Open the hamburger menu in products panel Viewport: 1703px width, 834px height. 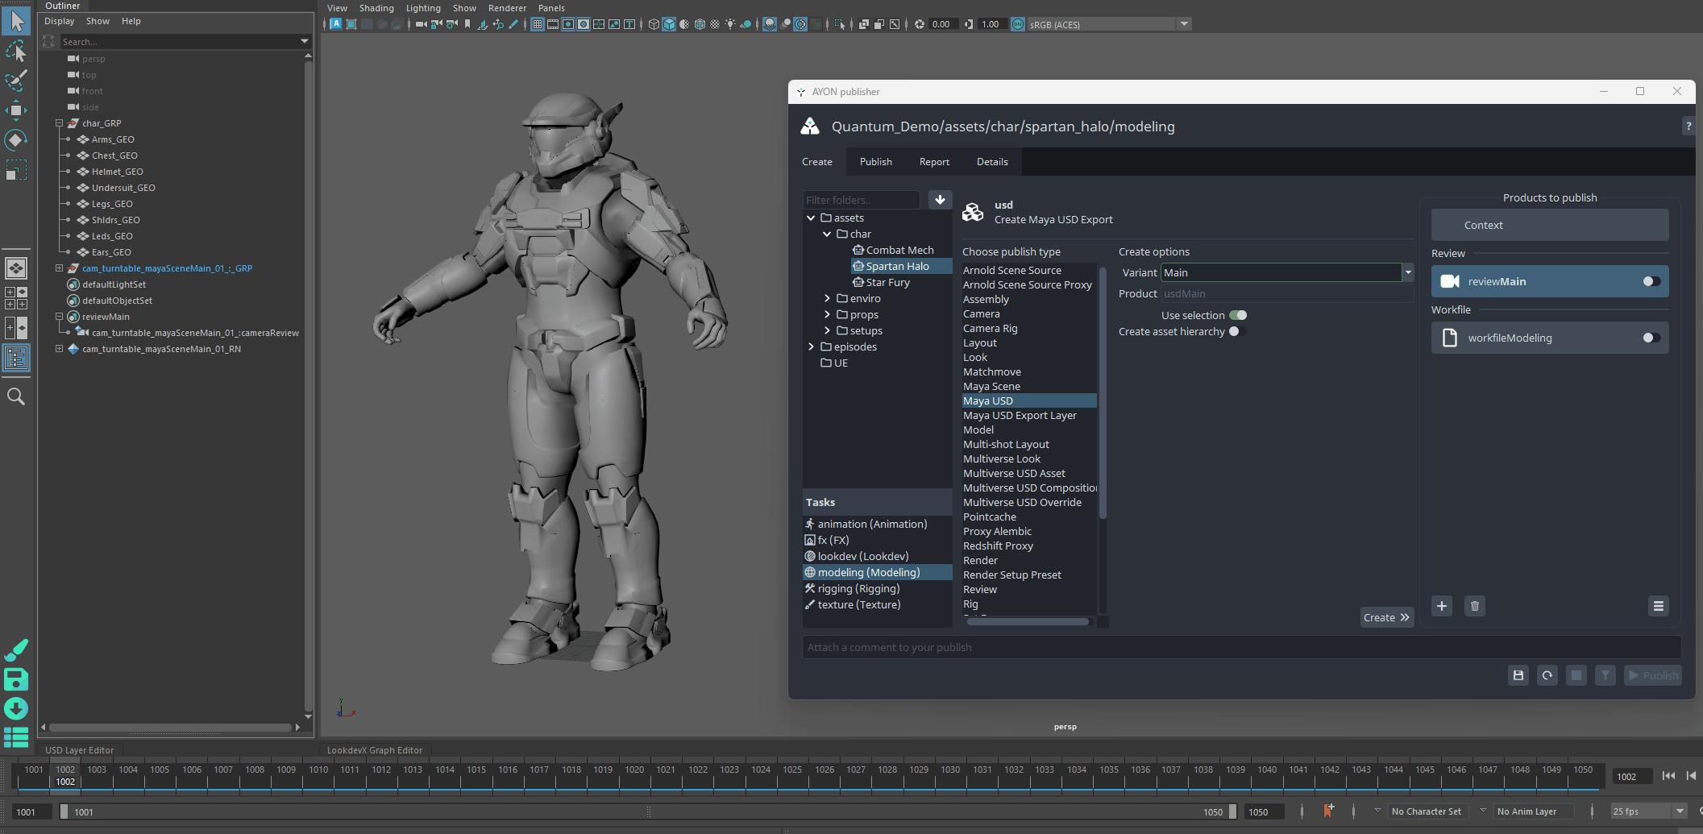[x=1658, y=606]
